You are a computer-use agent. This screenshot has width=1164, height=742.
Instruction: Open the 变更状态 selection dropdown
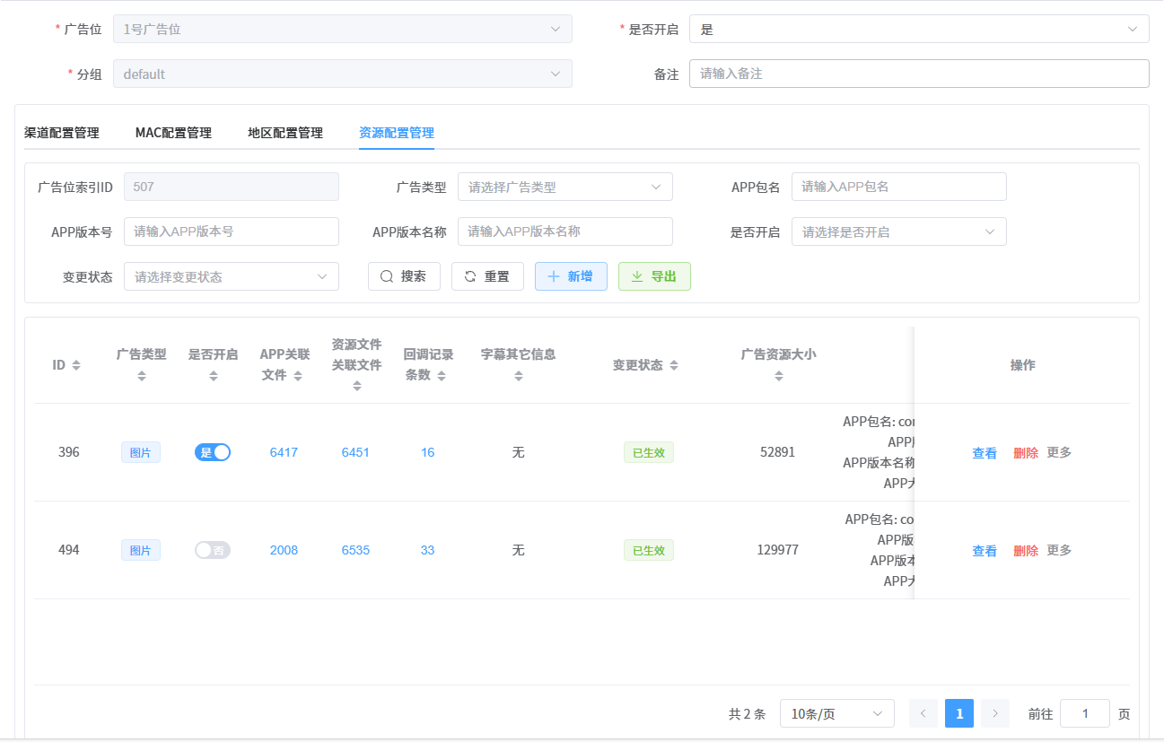231,276
